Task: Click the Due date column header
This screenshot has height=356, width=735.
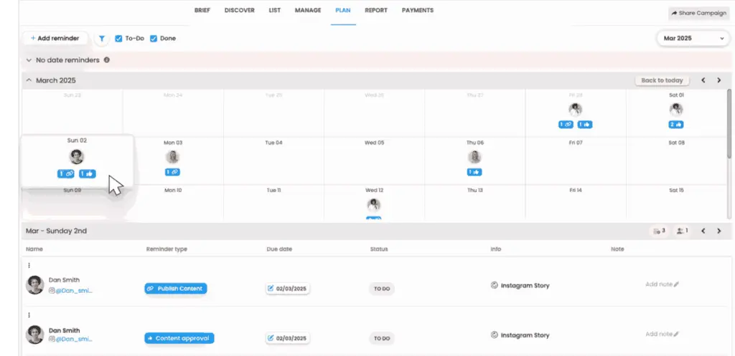Action: (279, 249)
